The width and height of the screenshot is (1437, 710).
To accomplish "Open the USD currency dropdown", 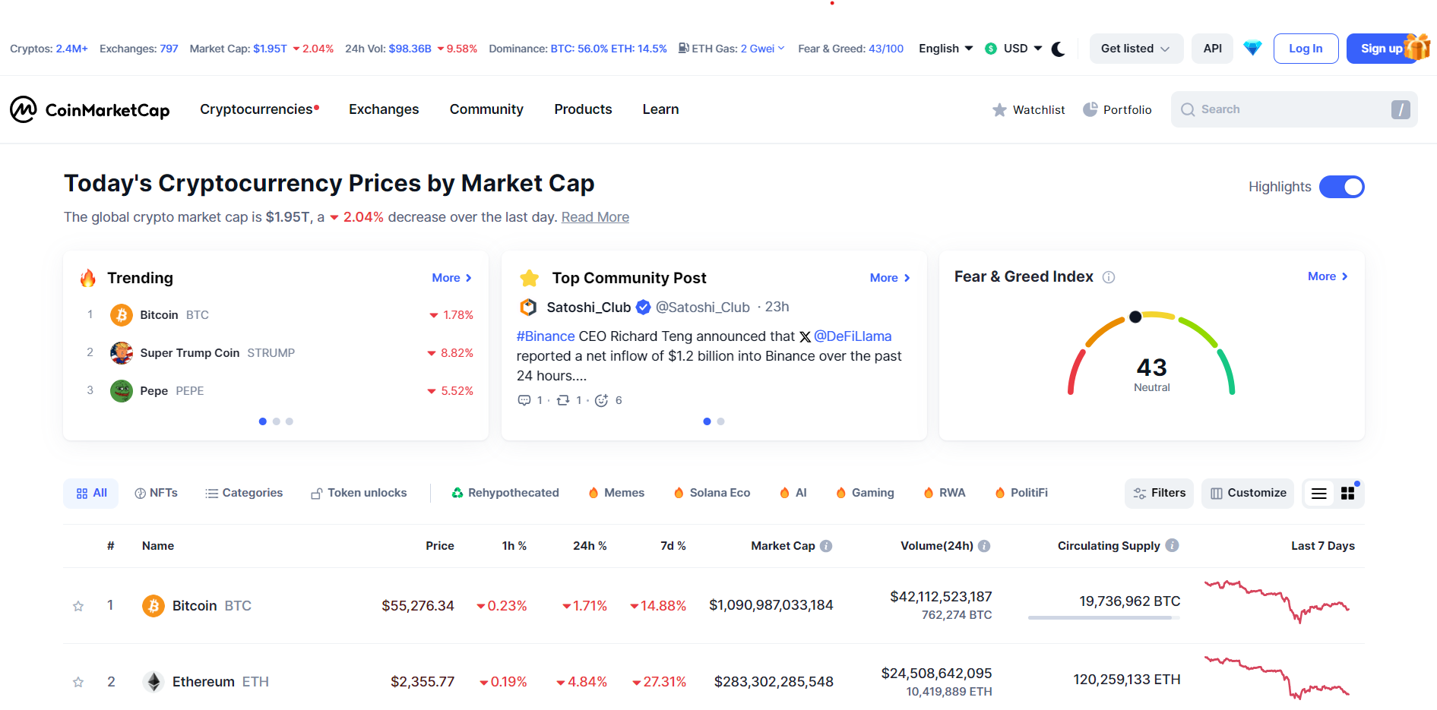I will pos(1014,49).
